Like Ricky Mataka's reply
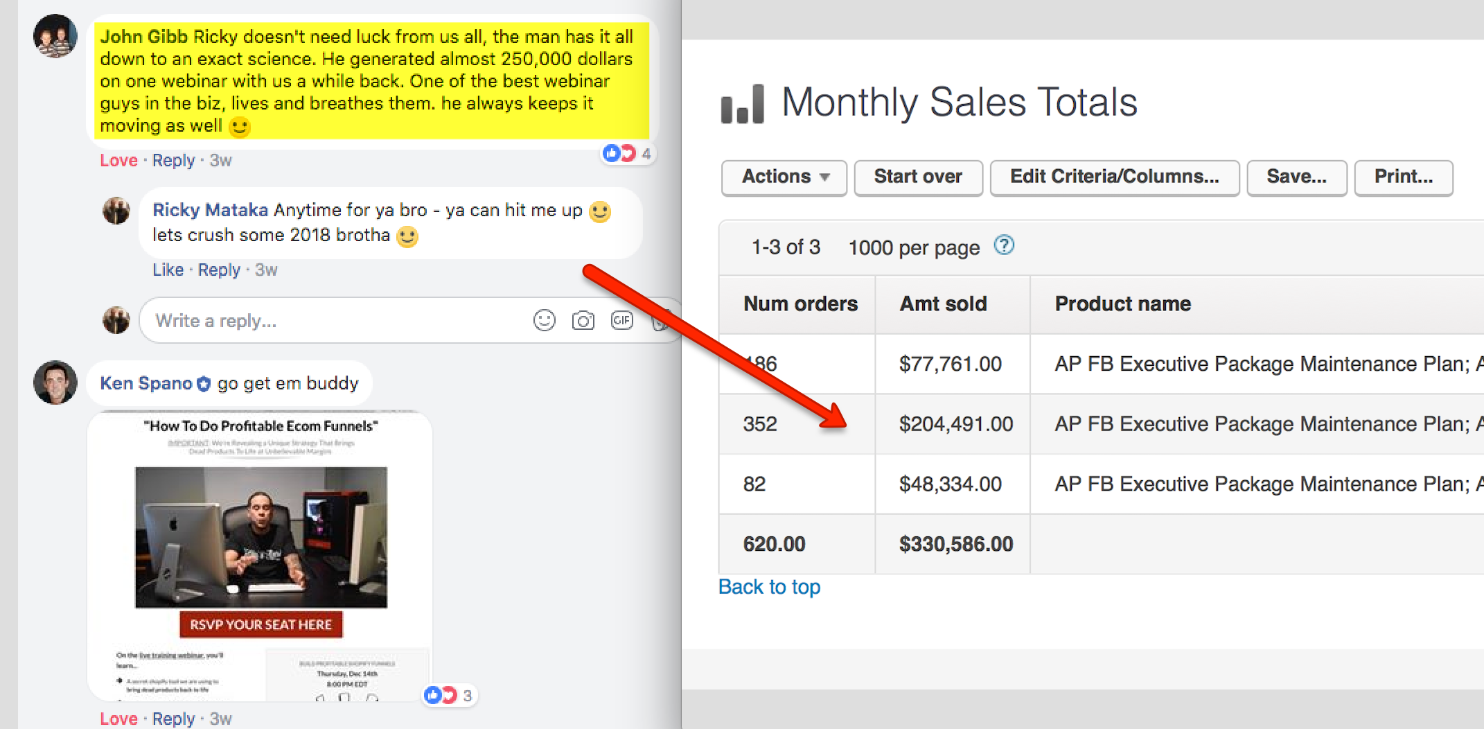The width and height of the screenshot is (1484, 729). [168, 270]
